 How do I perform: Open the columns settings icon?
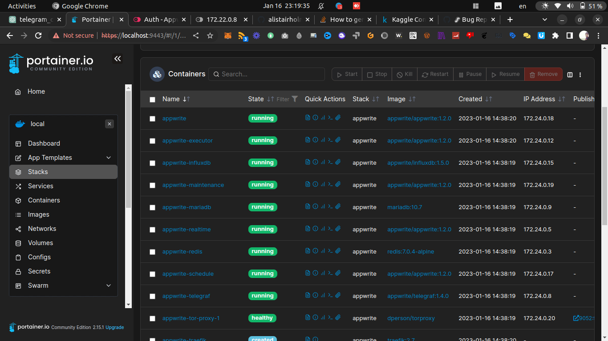570,75
